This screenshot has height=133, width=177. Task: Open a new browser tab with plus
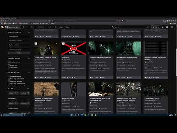(x=18, y=18)
